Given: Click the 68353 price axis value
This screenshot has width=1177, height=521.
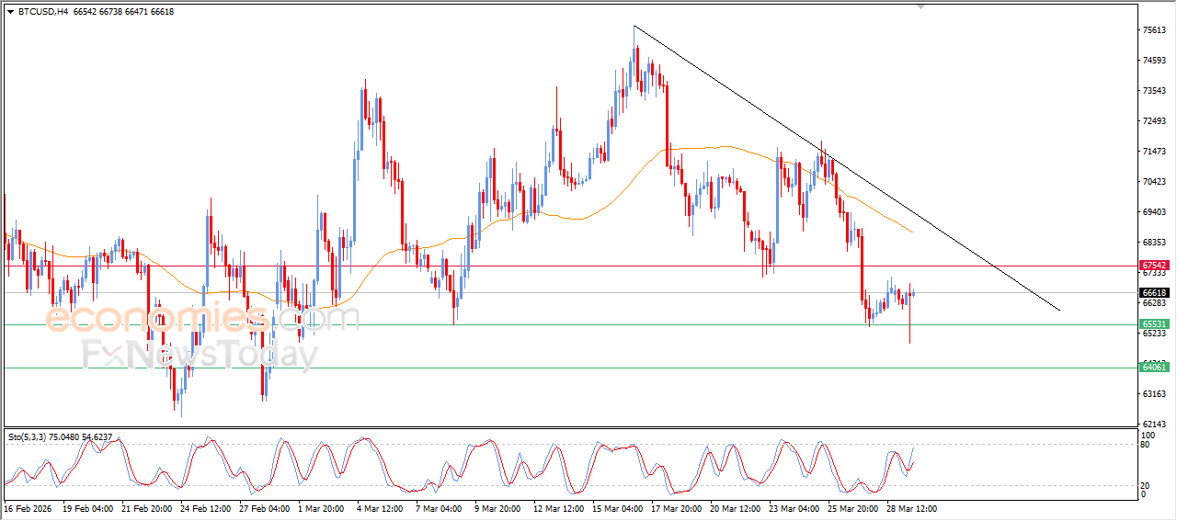Looking at the screenshot, I should (1154, 243).
